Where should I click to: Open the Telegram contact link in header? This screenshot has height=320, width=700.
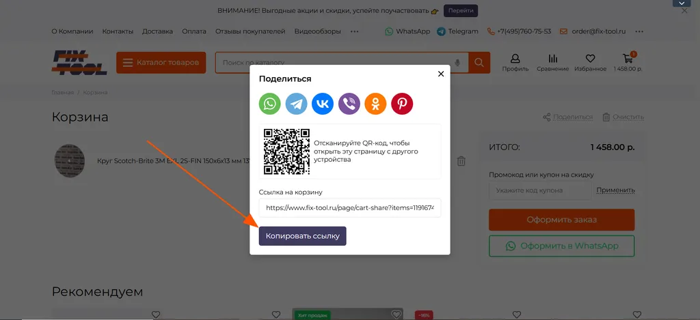click(x=457, y=31)
